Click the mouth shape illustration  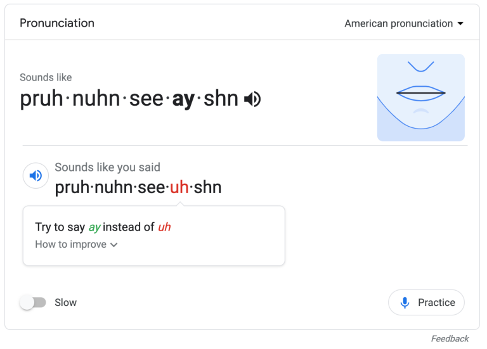coord(420,97)
